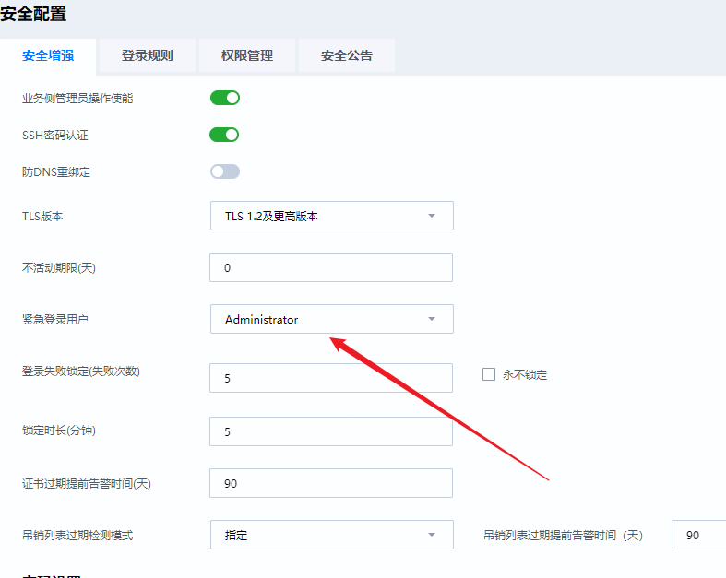
Task: Select the 安全增强 tab
Action: coord(47,55)
